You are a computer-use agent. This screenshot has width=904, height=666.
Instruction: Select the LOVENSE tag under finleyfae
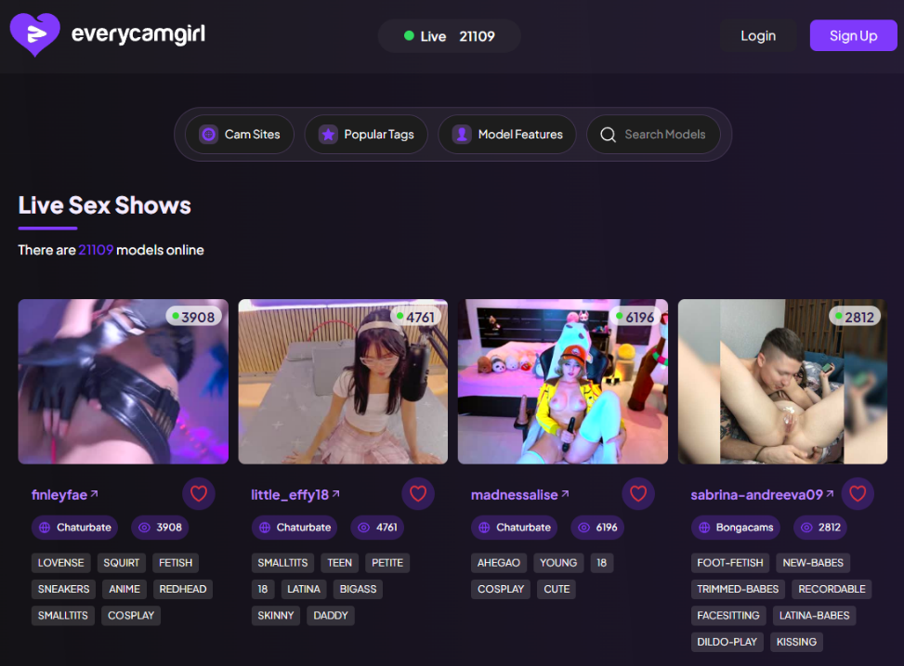tap(61, 563)
